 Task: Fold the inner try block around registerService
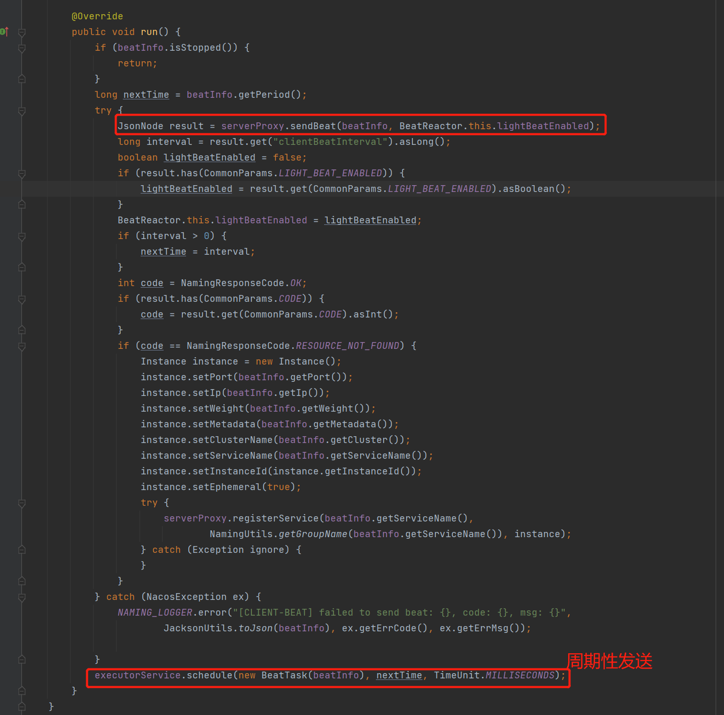pos(22,503)
